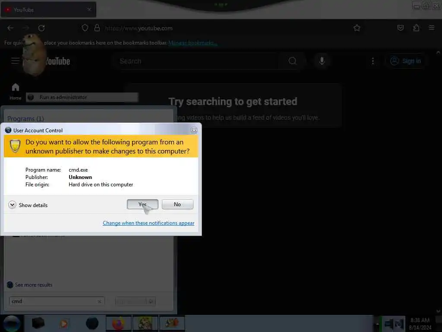Open the Firefox application hamburger menu
The image size is (442, 332).
click(431, 28)
